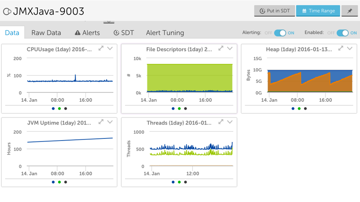
Task: Click the Threads (1day) graph title
Action: pyautogui.click(x=179, y=123)
